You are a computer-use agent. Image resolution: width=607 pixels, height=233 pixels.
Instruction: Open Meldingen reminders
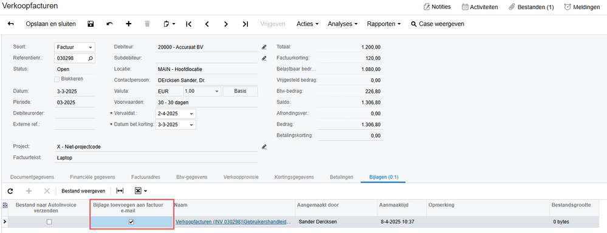582,7
